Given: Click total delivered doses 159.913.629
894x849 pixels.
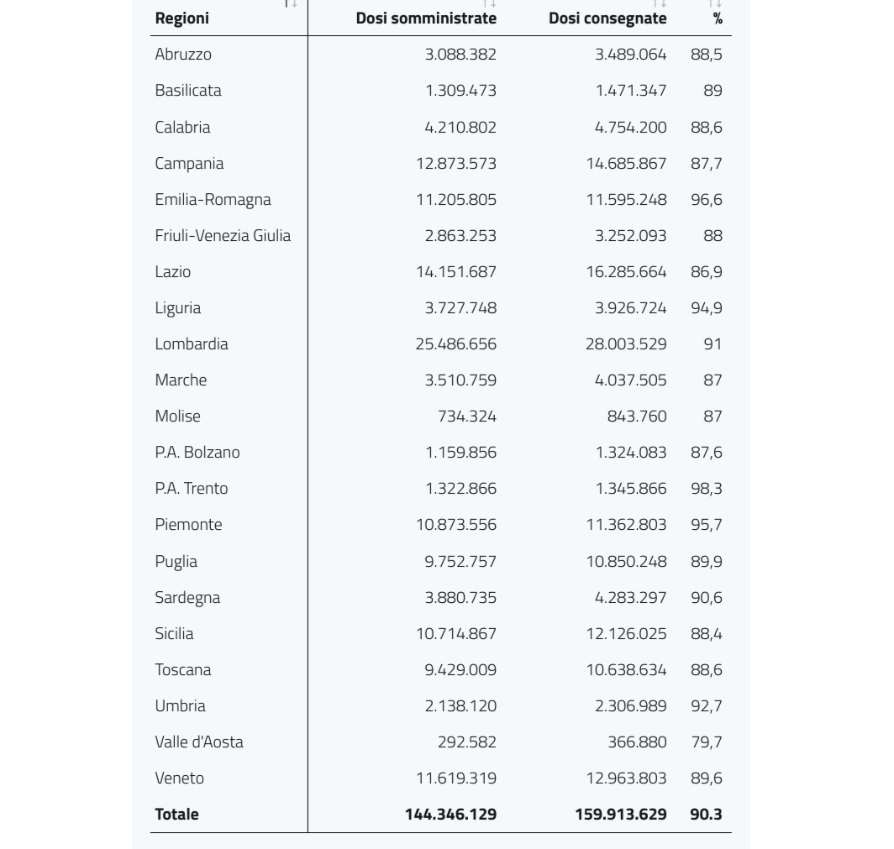Looking at the screenshot, I should (x=621, y=815).
